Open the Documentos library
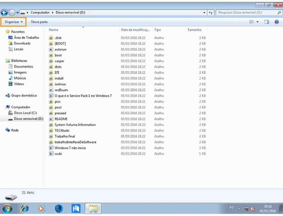The width and height of the screenshot is (283, 216). point(24,67)
